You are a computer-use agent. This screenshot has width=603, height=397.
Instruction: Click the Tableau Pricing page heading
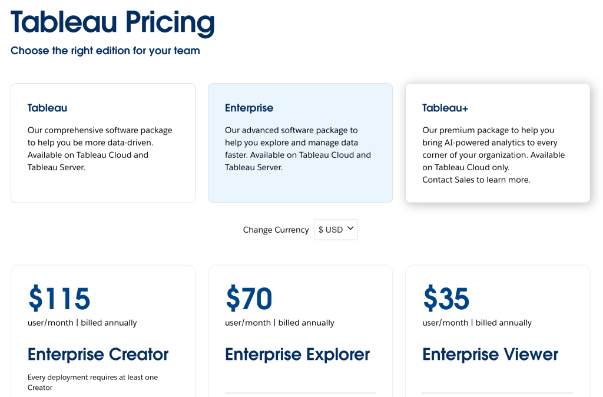(x=112, y=22)
